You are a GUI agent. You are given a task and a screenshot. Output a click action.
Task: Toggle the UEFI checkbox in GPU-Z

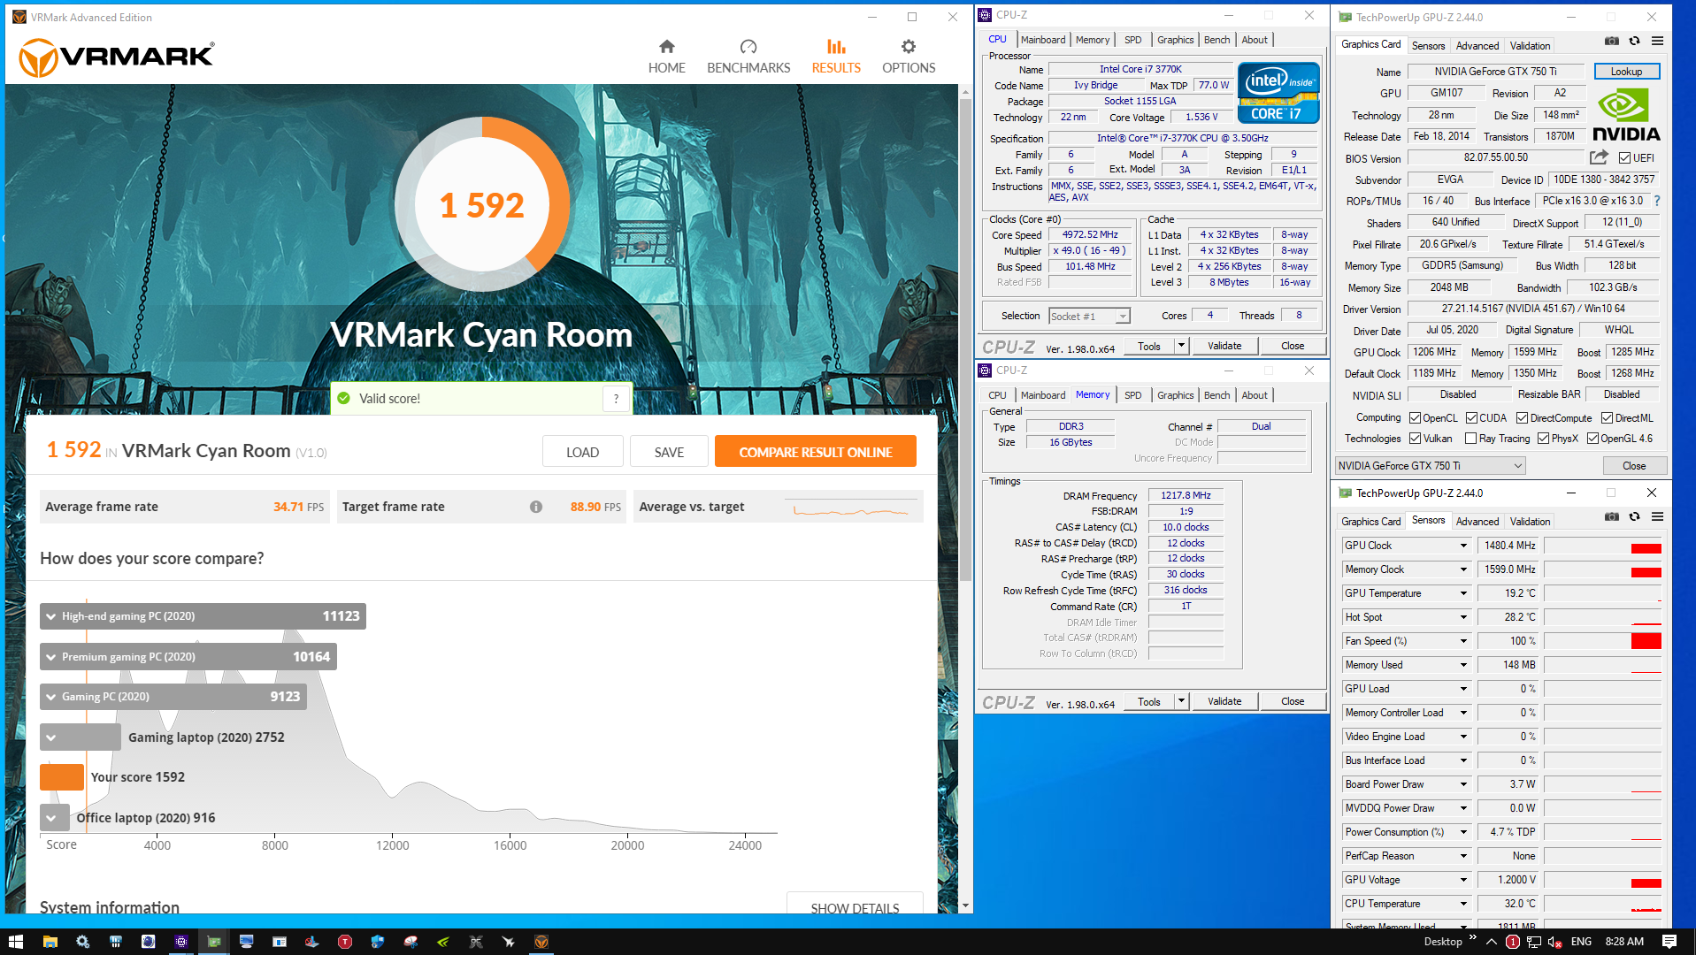1624,158
